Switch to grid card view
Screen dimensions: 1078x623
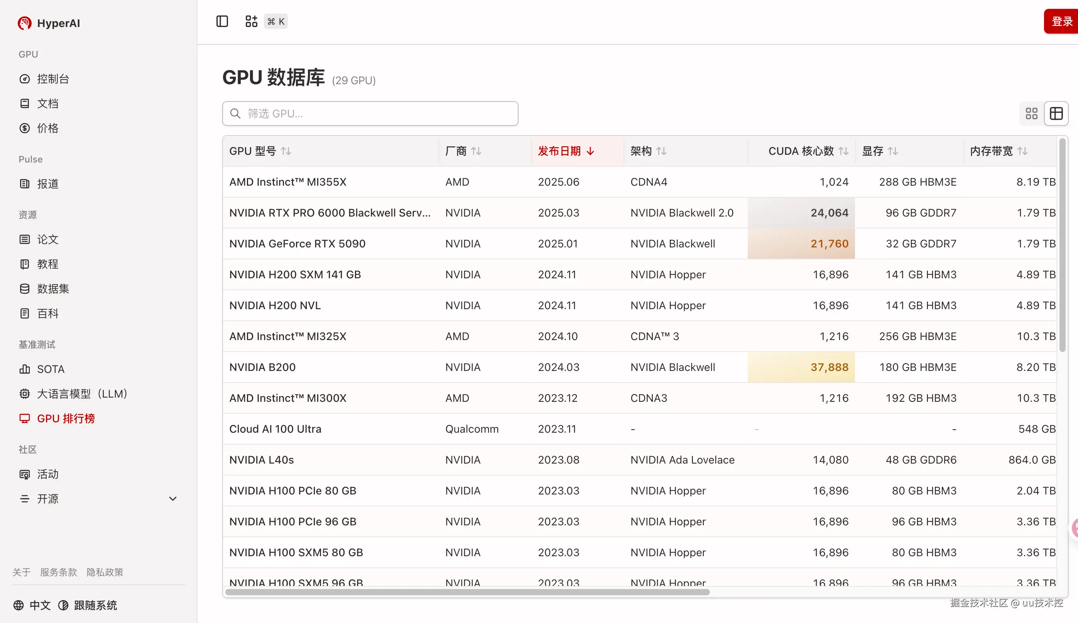[x=1032, y=113]
